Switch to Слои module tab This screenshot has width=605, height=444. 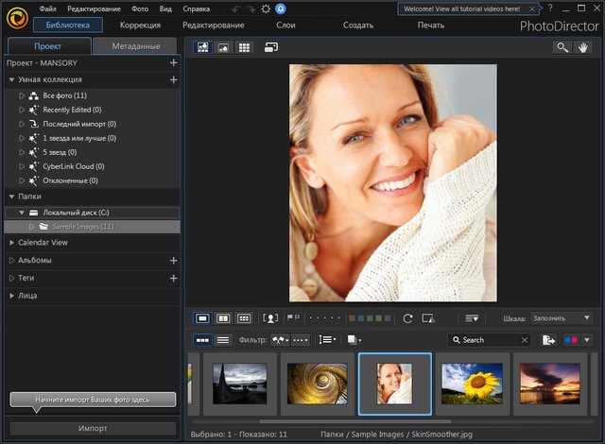285,26
